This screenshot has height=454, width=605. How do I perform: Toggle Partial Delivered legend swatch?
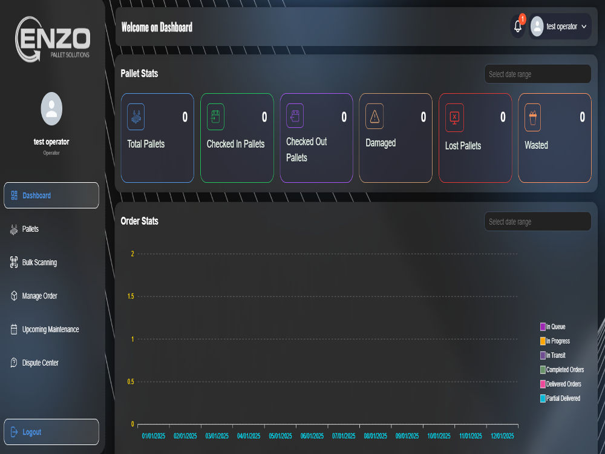(x=543, y=398)
